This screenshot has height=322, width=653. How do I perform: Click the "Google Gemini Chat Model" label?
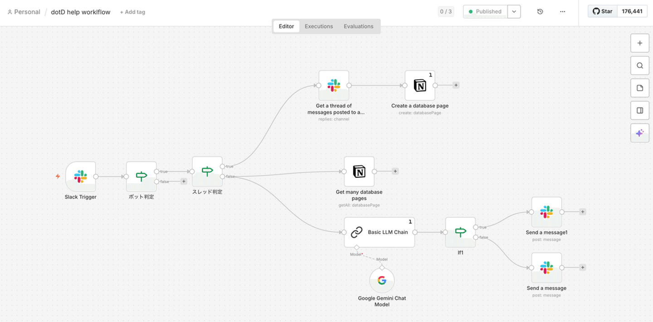[x=382, y=302]
